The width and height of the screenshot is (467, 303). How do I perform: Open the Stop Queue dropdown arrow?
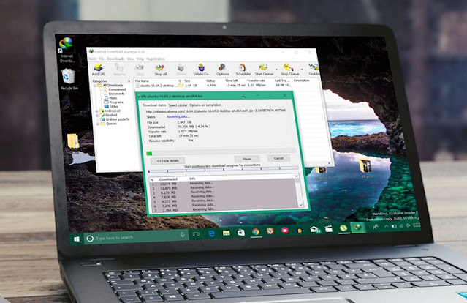(302, 70)
